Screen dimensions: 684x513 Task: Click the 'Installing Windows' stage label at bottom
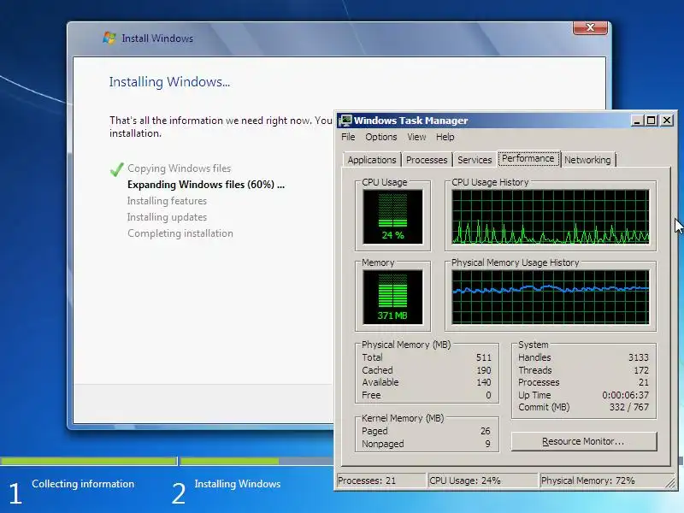[x=238, y=484]
